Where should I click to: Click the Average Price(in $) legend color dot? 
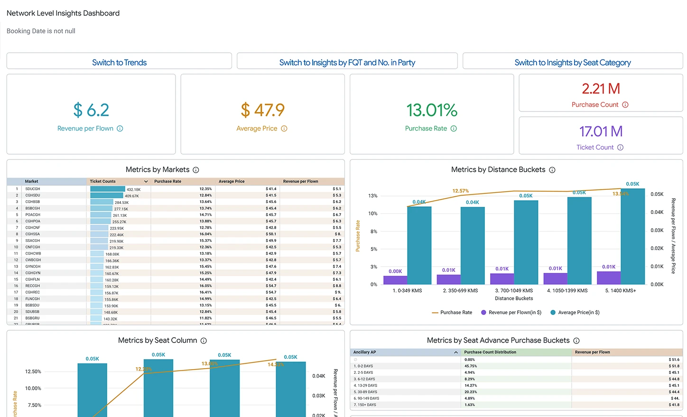(x=553, y=313)
